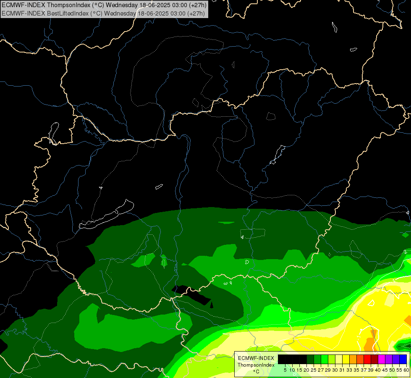Click the contour label '2' near right edge
The width and height of the screenshot is (411, 378).
405,252
